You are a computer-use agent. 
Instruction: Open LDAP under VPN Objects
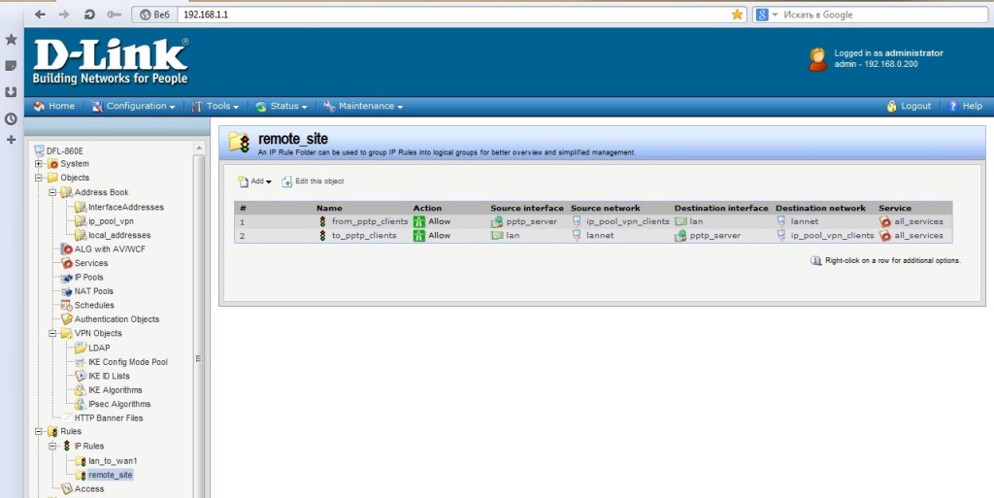(99, 348)
